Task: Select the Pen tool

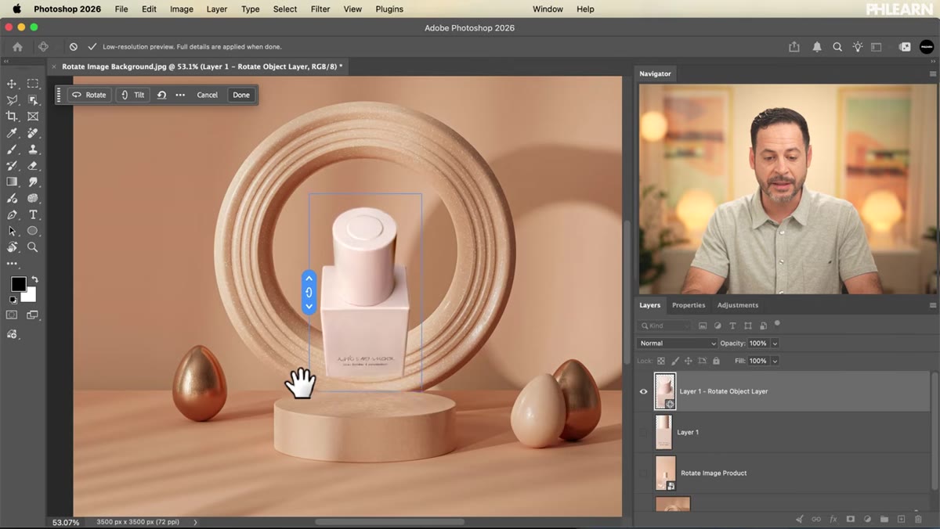Action: (12, 214)
